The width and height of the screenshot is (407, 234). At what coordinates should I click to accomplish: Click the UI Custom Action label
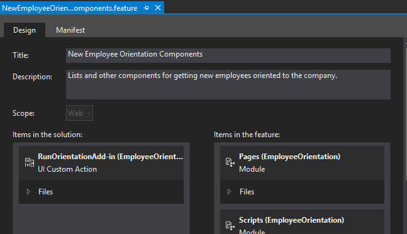click(x=67, y=169)
